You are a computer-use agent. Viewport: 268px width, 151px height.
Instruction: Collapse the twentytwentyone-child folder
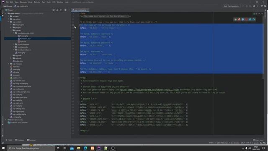[13, 33]
